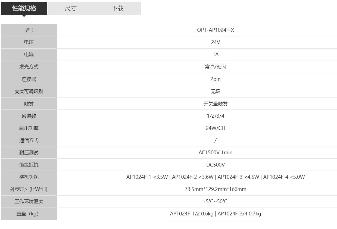The height and width of the screenshot is (229, 337).
Task: Open the 下载 tab
Action: [x=117, y=8]
